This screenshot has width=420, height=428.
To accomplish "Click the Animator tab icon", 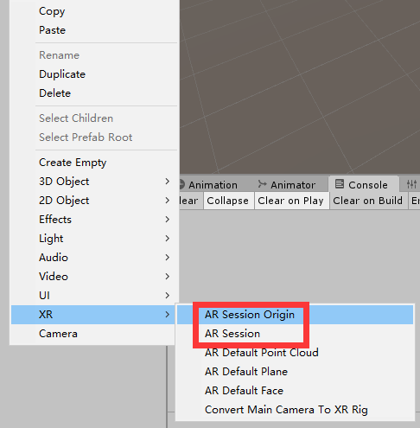I will tap(262, 184).
